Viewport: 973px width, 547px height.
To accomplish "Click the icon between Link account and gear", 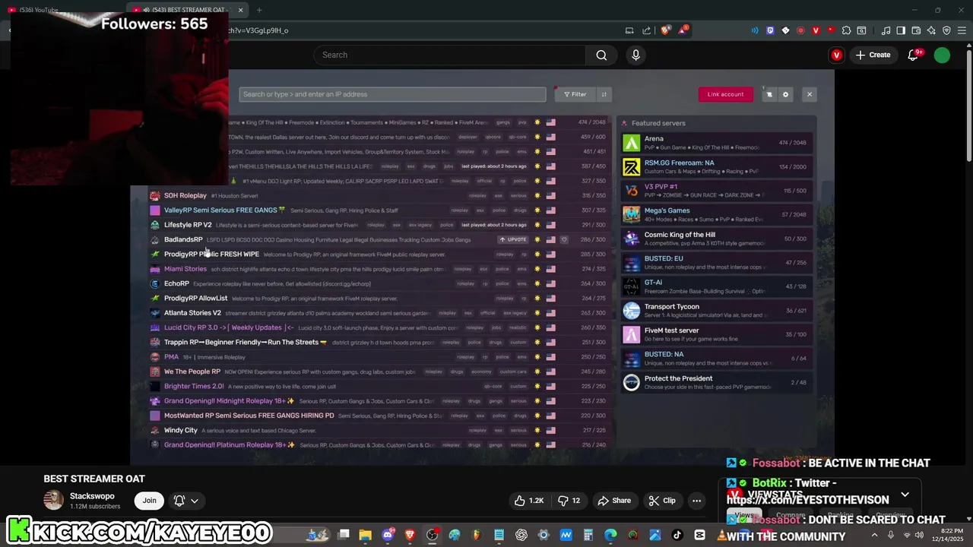I will (769, 94).
